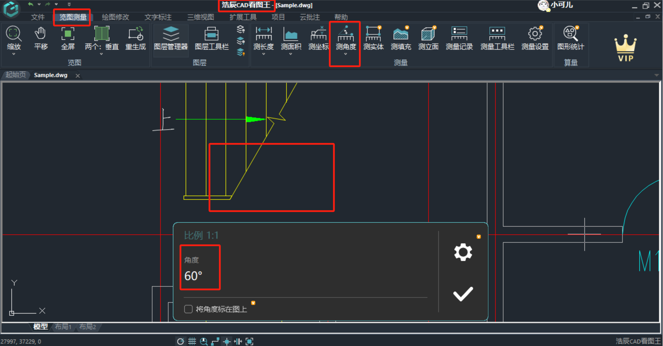Enable the 将角度标在图上 checkbox

188,309
